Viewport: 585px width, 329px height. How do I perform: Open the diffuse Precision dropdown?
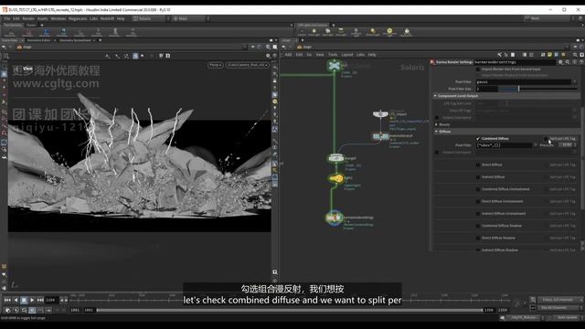pos(567,145)
